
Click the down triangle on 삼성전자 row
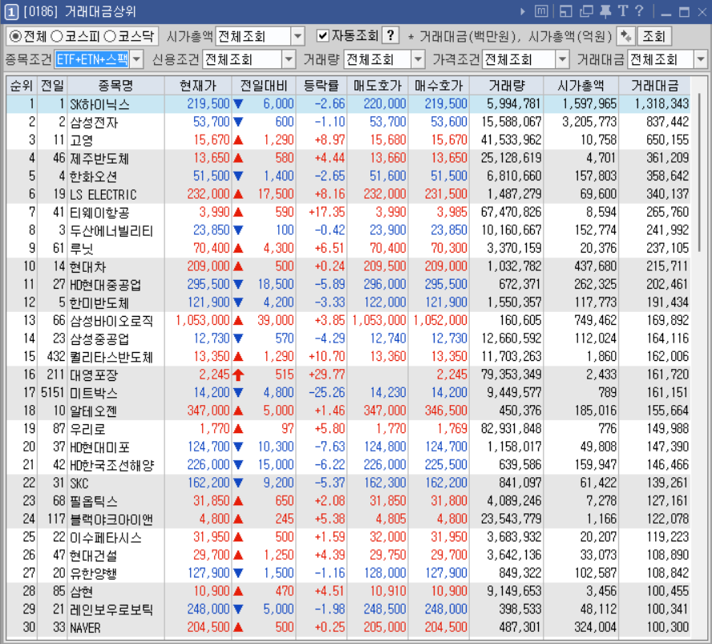click(x=238, y=122)
